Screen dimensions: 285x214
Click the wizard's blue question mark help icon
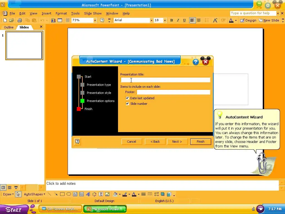(x=196, y=62)
